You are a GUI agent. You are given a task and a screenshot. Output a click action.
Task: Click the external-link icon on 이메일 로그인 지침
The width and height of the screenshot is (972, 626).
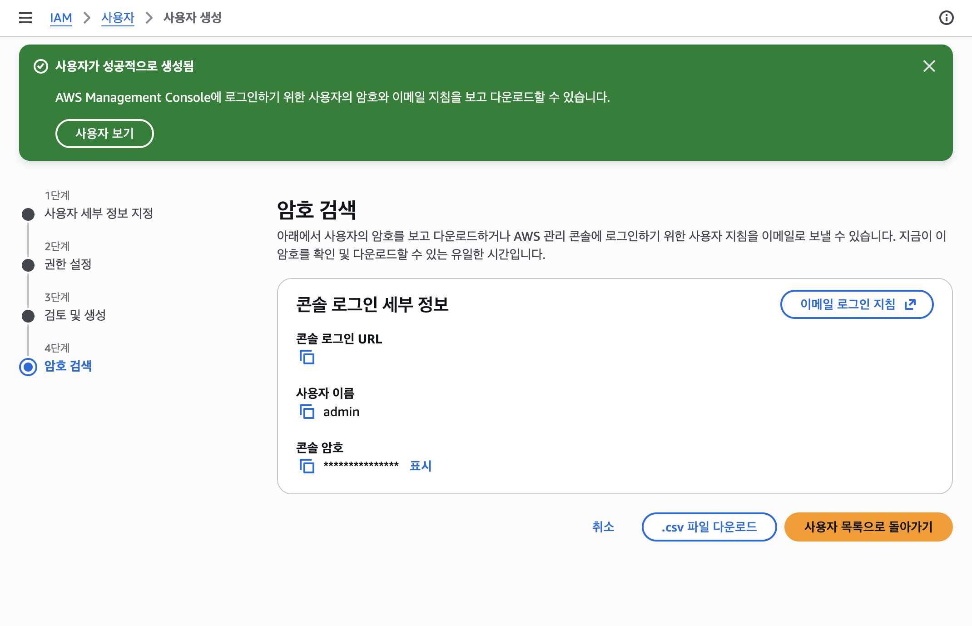coord(911,305)
